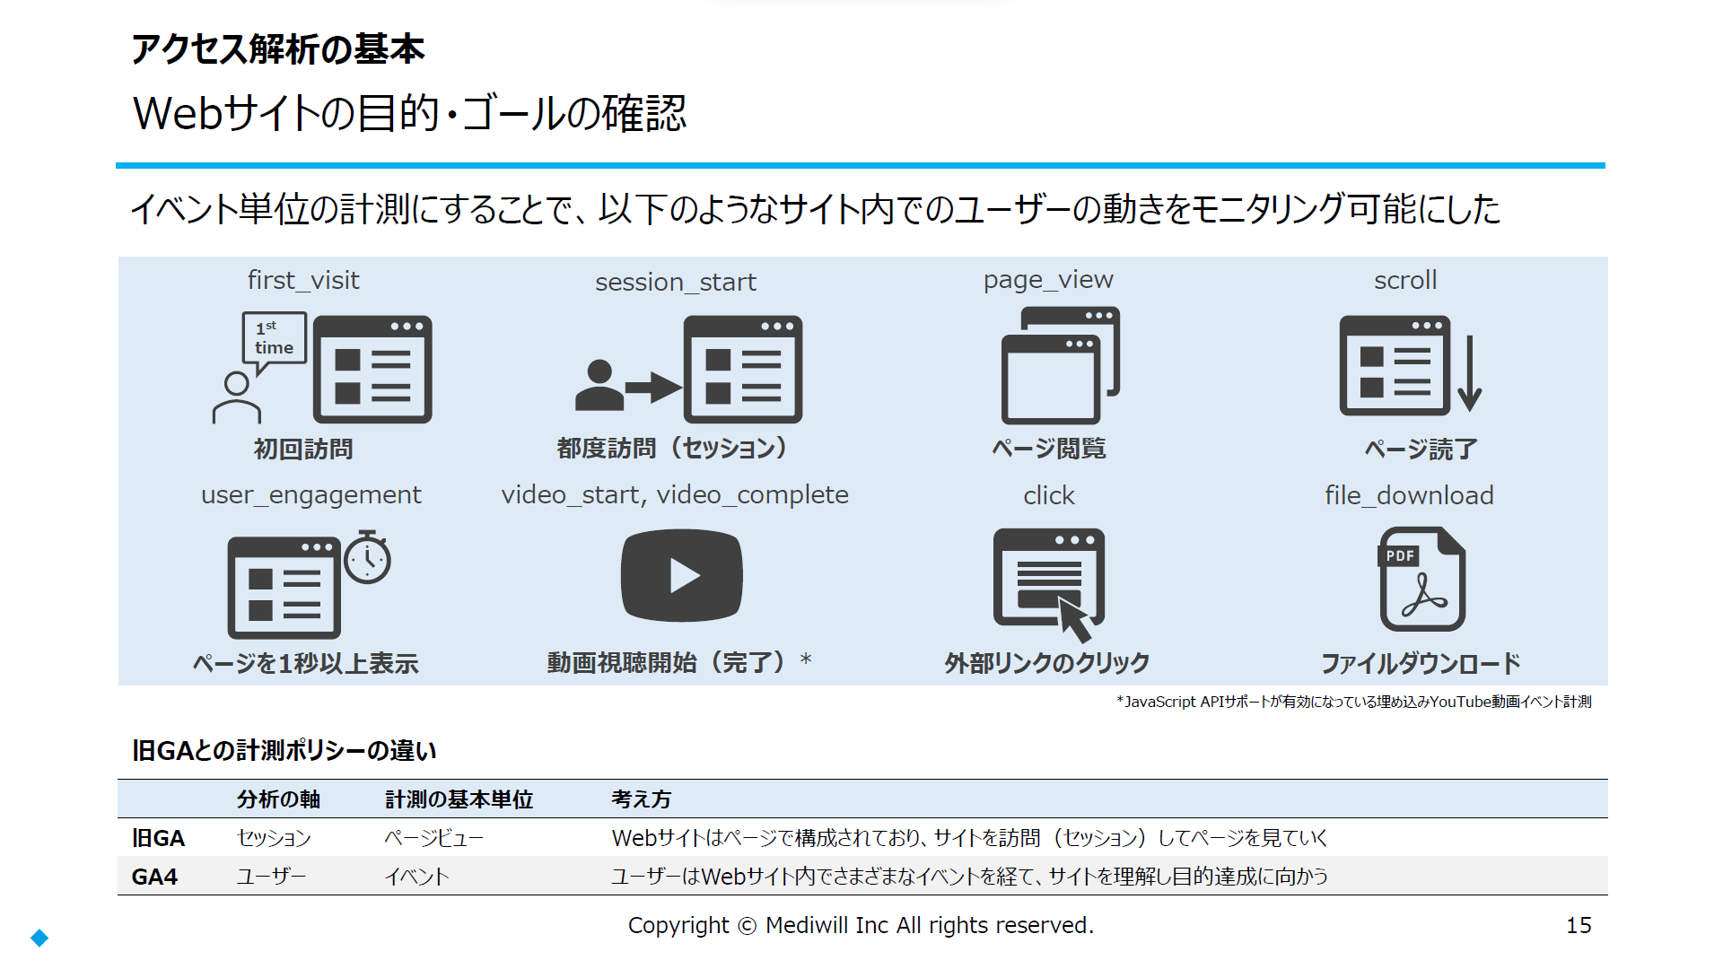Select the 'click' event label
Viewport: 1723px width, 969px height.
1049,495
